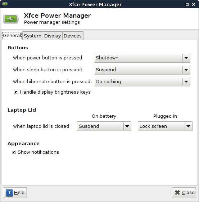Click the Show notifications label text
This screenshot has height=202, width=199.
(x=38, y=152)
